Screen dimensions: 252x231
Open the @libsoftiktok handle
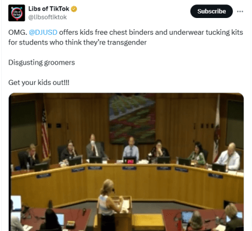click(48, 17)
